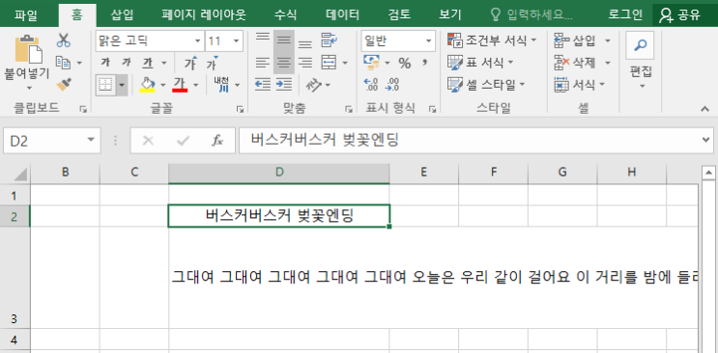
Task: Apply red font color
Action: (x=180, y=85)
